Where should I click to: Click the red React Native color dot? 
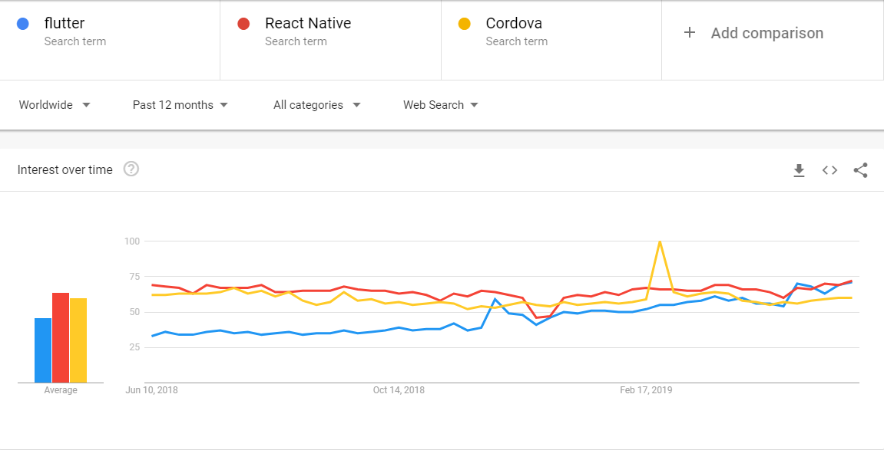243,25
